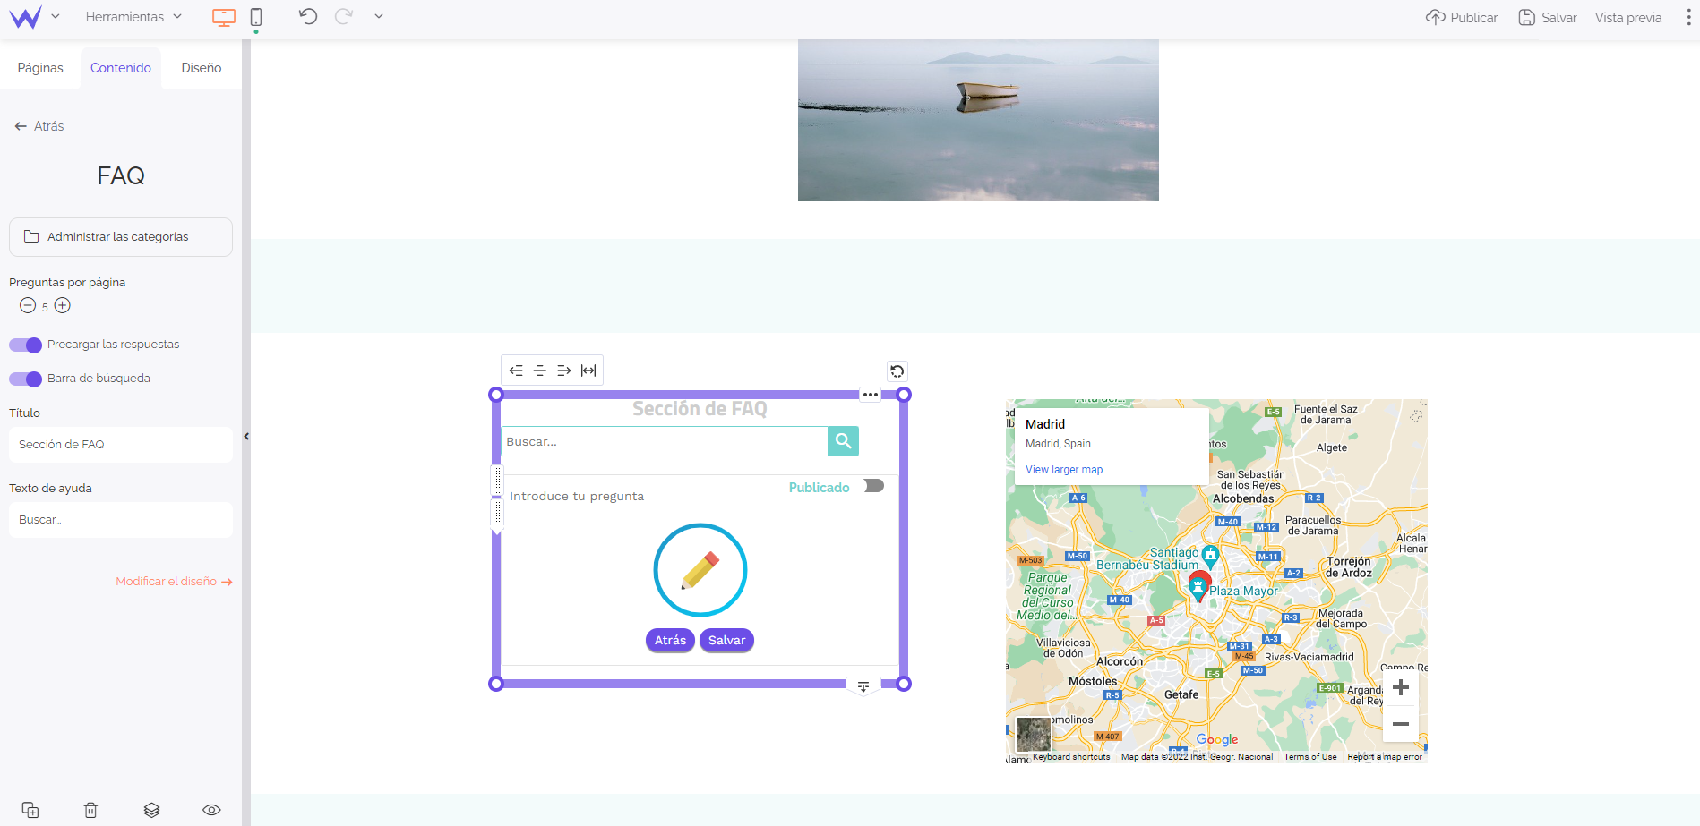The height and width of the screenshot is (826, 1700).
Task: Click the Atrás button in FAQ widget
Action: coord(670,641)
